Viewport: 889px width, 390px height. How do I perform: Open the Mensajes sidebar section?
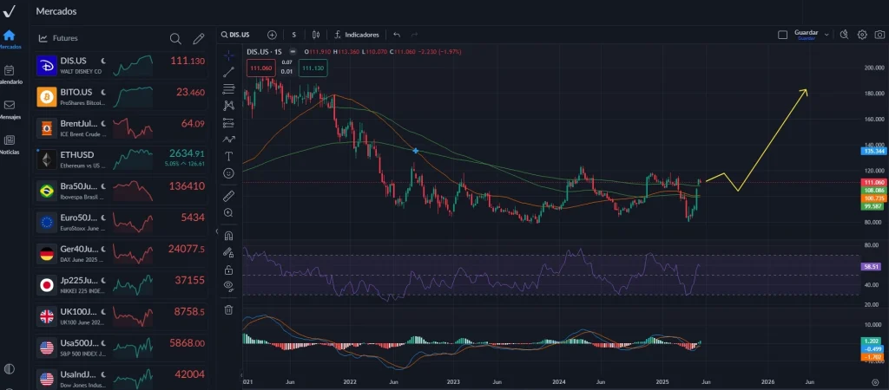click(9, 108)
